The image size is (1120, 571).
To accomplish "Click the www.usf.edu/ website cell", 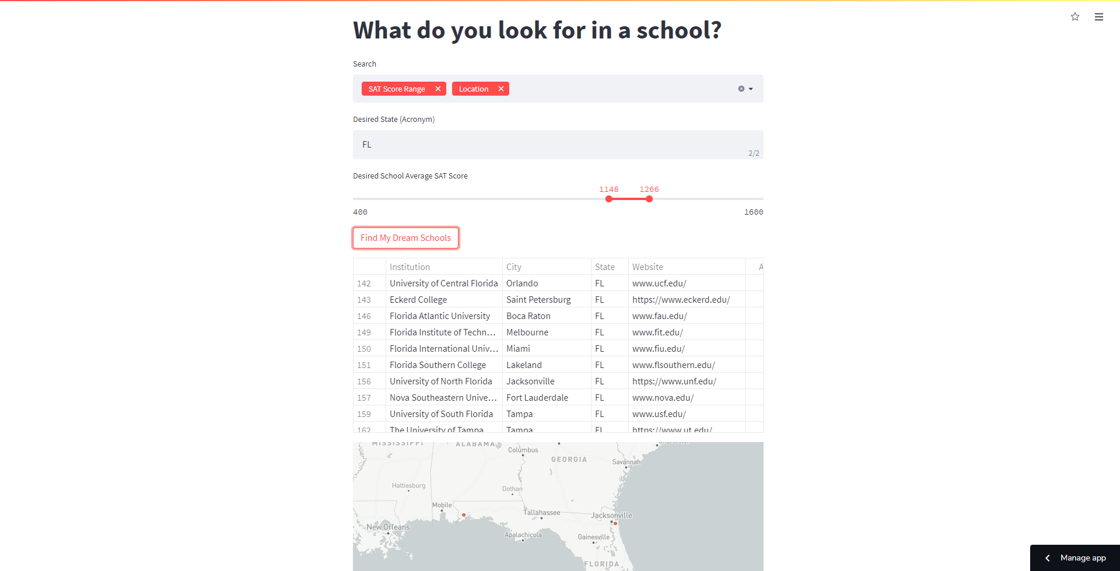I will pos(687,414).
